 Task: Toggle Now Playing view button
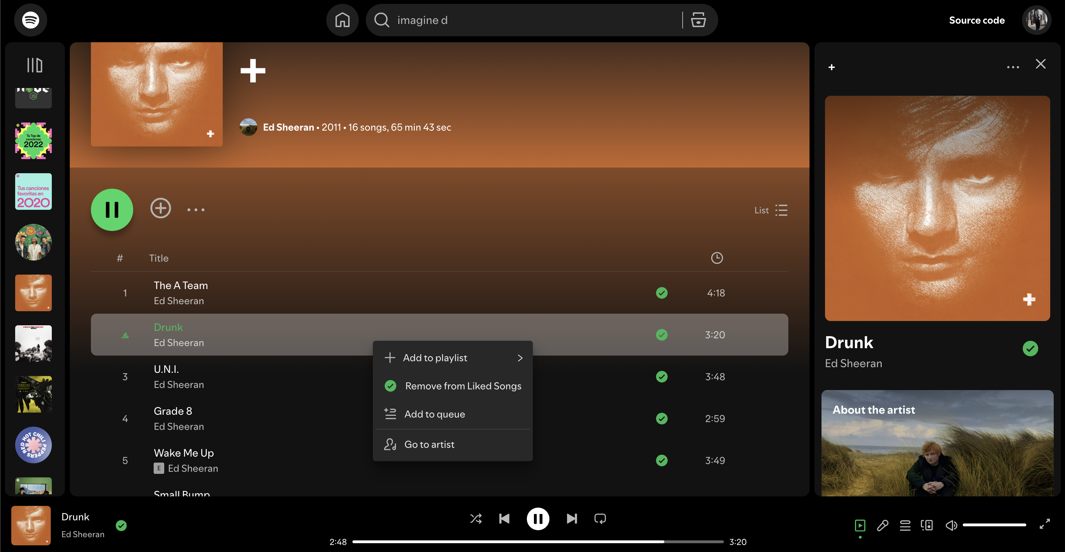860,525
